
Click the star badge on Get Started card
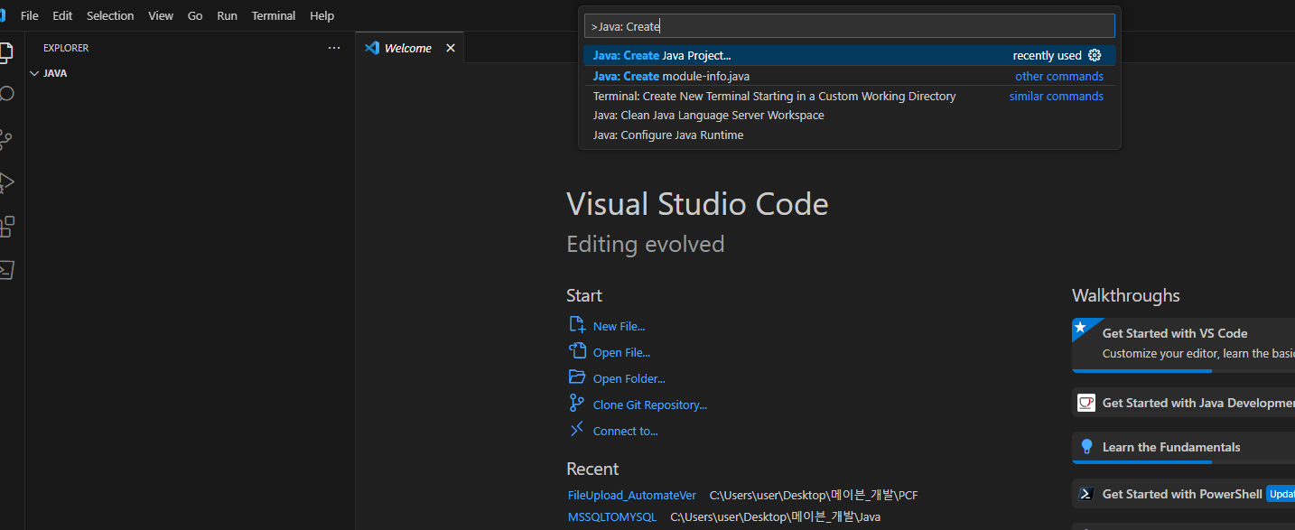(x=1081, y=327)
